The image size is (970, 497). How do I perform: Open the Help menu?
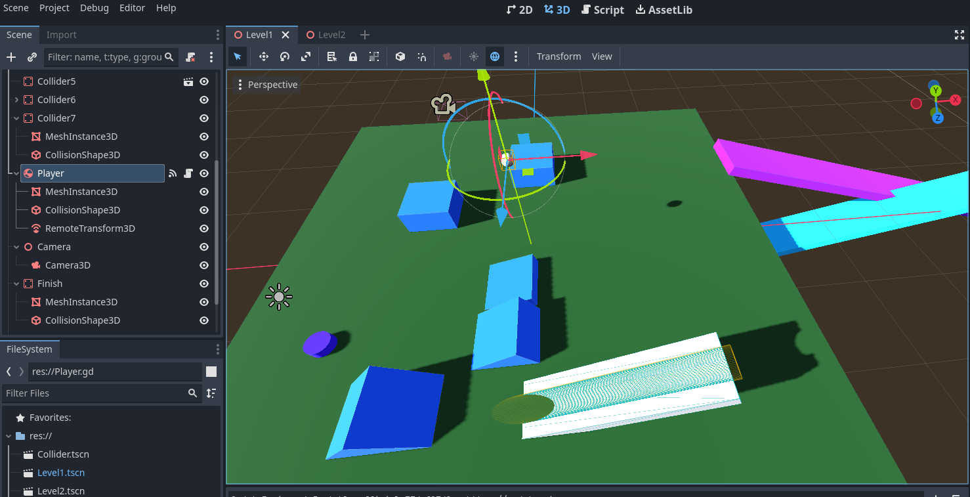[166, 8]
